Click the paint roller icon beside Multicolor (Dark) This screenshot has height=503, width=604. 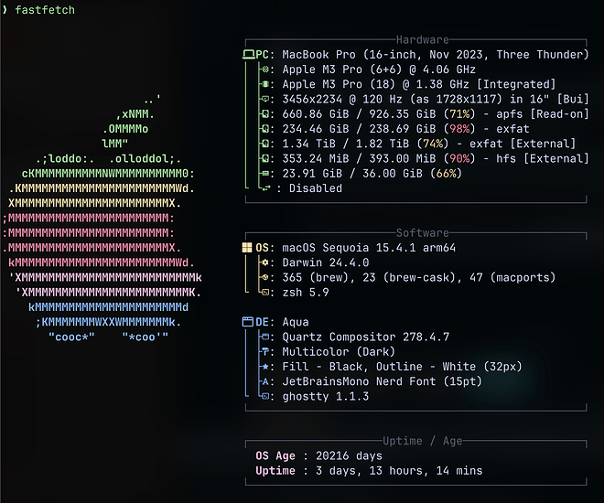tap(265, 352)
